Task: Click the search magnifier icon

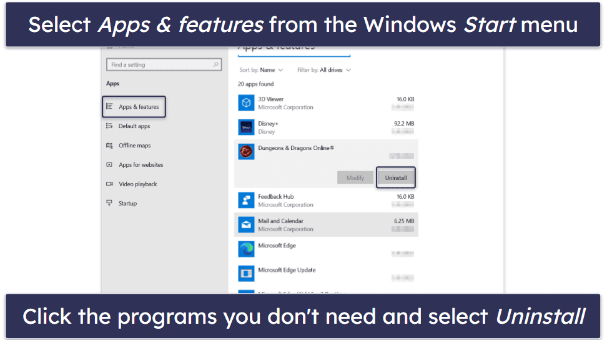Action: pos(215,64)
